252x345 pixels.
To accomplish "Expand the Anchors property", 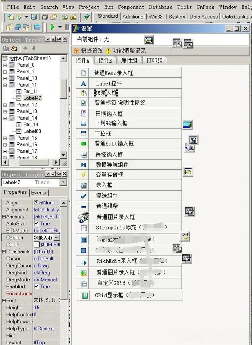I will click(x=4, y=217).
